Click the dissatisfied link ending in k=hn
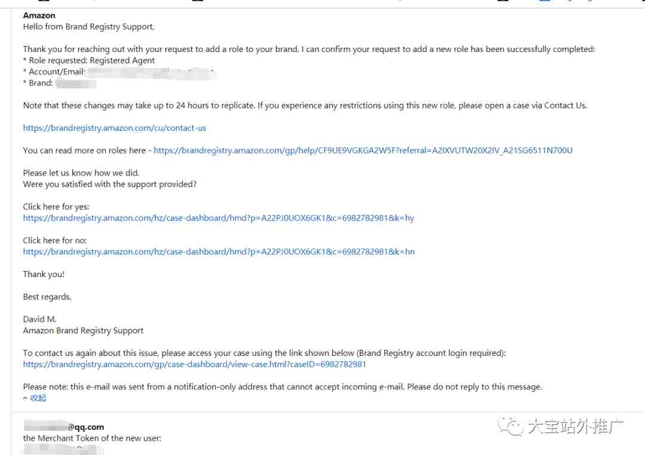Image resolution: width=645 pixels, height=455 pixels. click(219, 252)
